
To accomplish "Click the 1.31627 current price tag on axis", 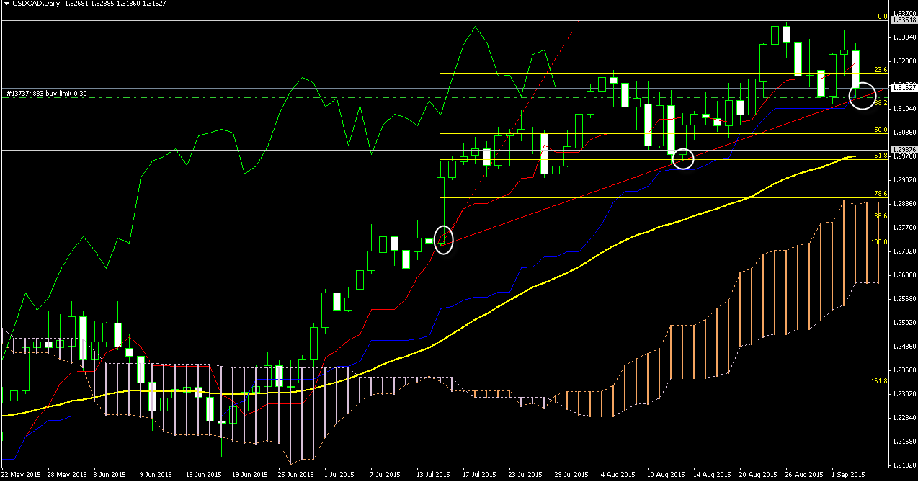I will tap(904, 87).
